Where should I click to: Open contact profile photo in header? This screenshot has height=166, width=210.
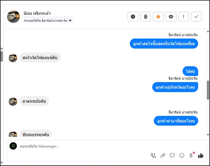tap(13, 17)
